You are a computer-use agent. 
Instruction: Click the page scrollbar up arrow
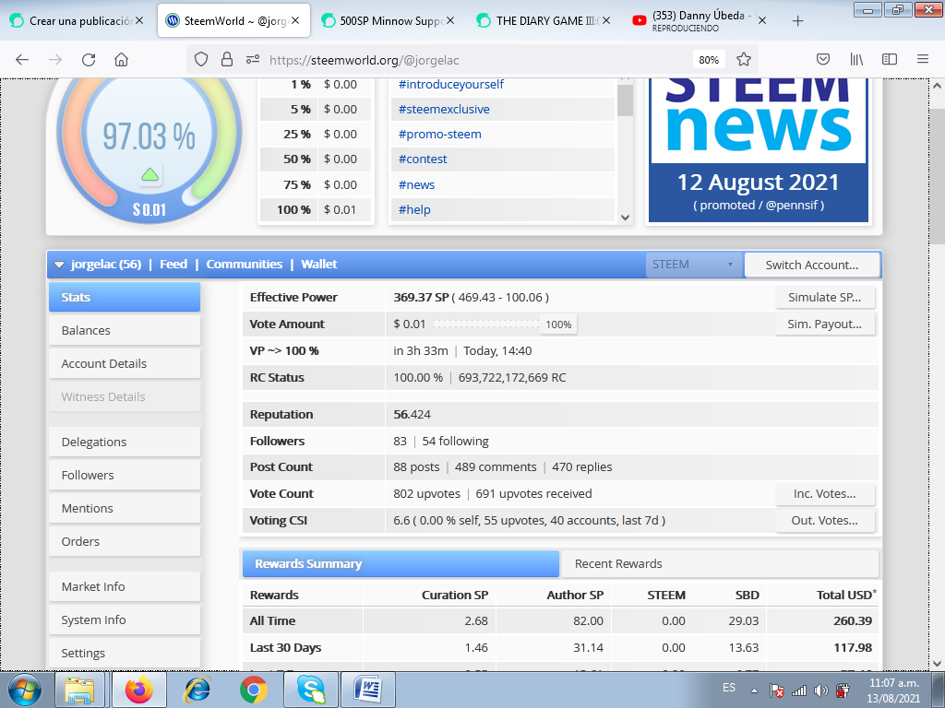pyautogui.click(x=937, y=86)
